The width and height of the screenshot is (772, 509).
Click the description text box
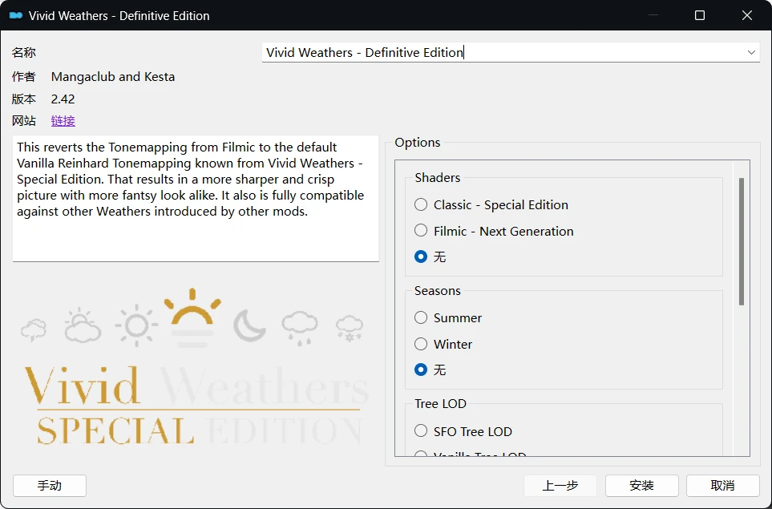coord(196,198)
